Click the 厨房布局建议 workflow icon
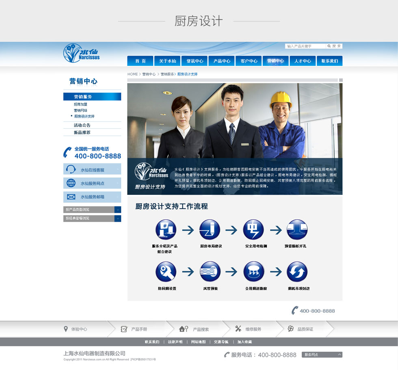398x370 pixels. (210, 230)
